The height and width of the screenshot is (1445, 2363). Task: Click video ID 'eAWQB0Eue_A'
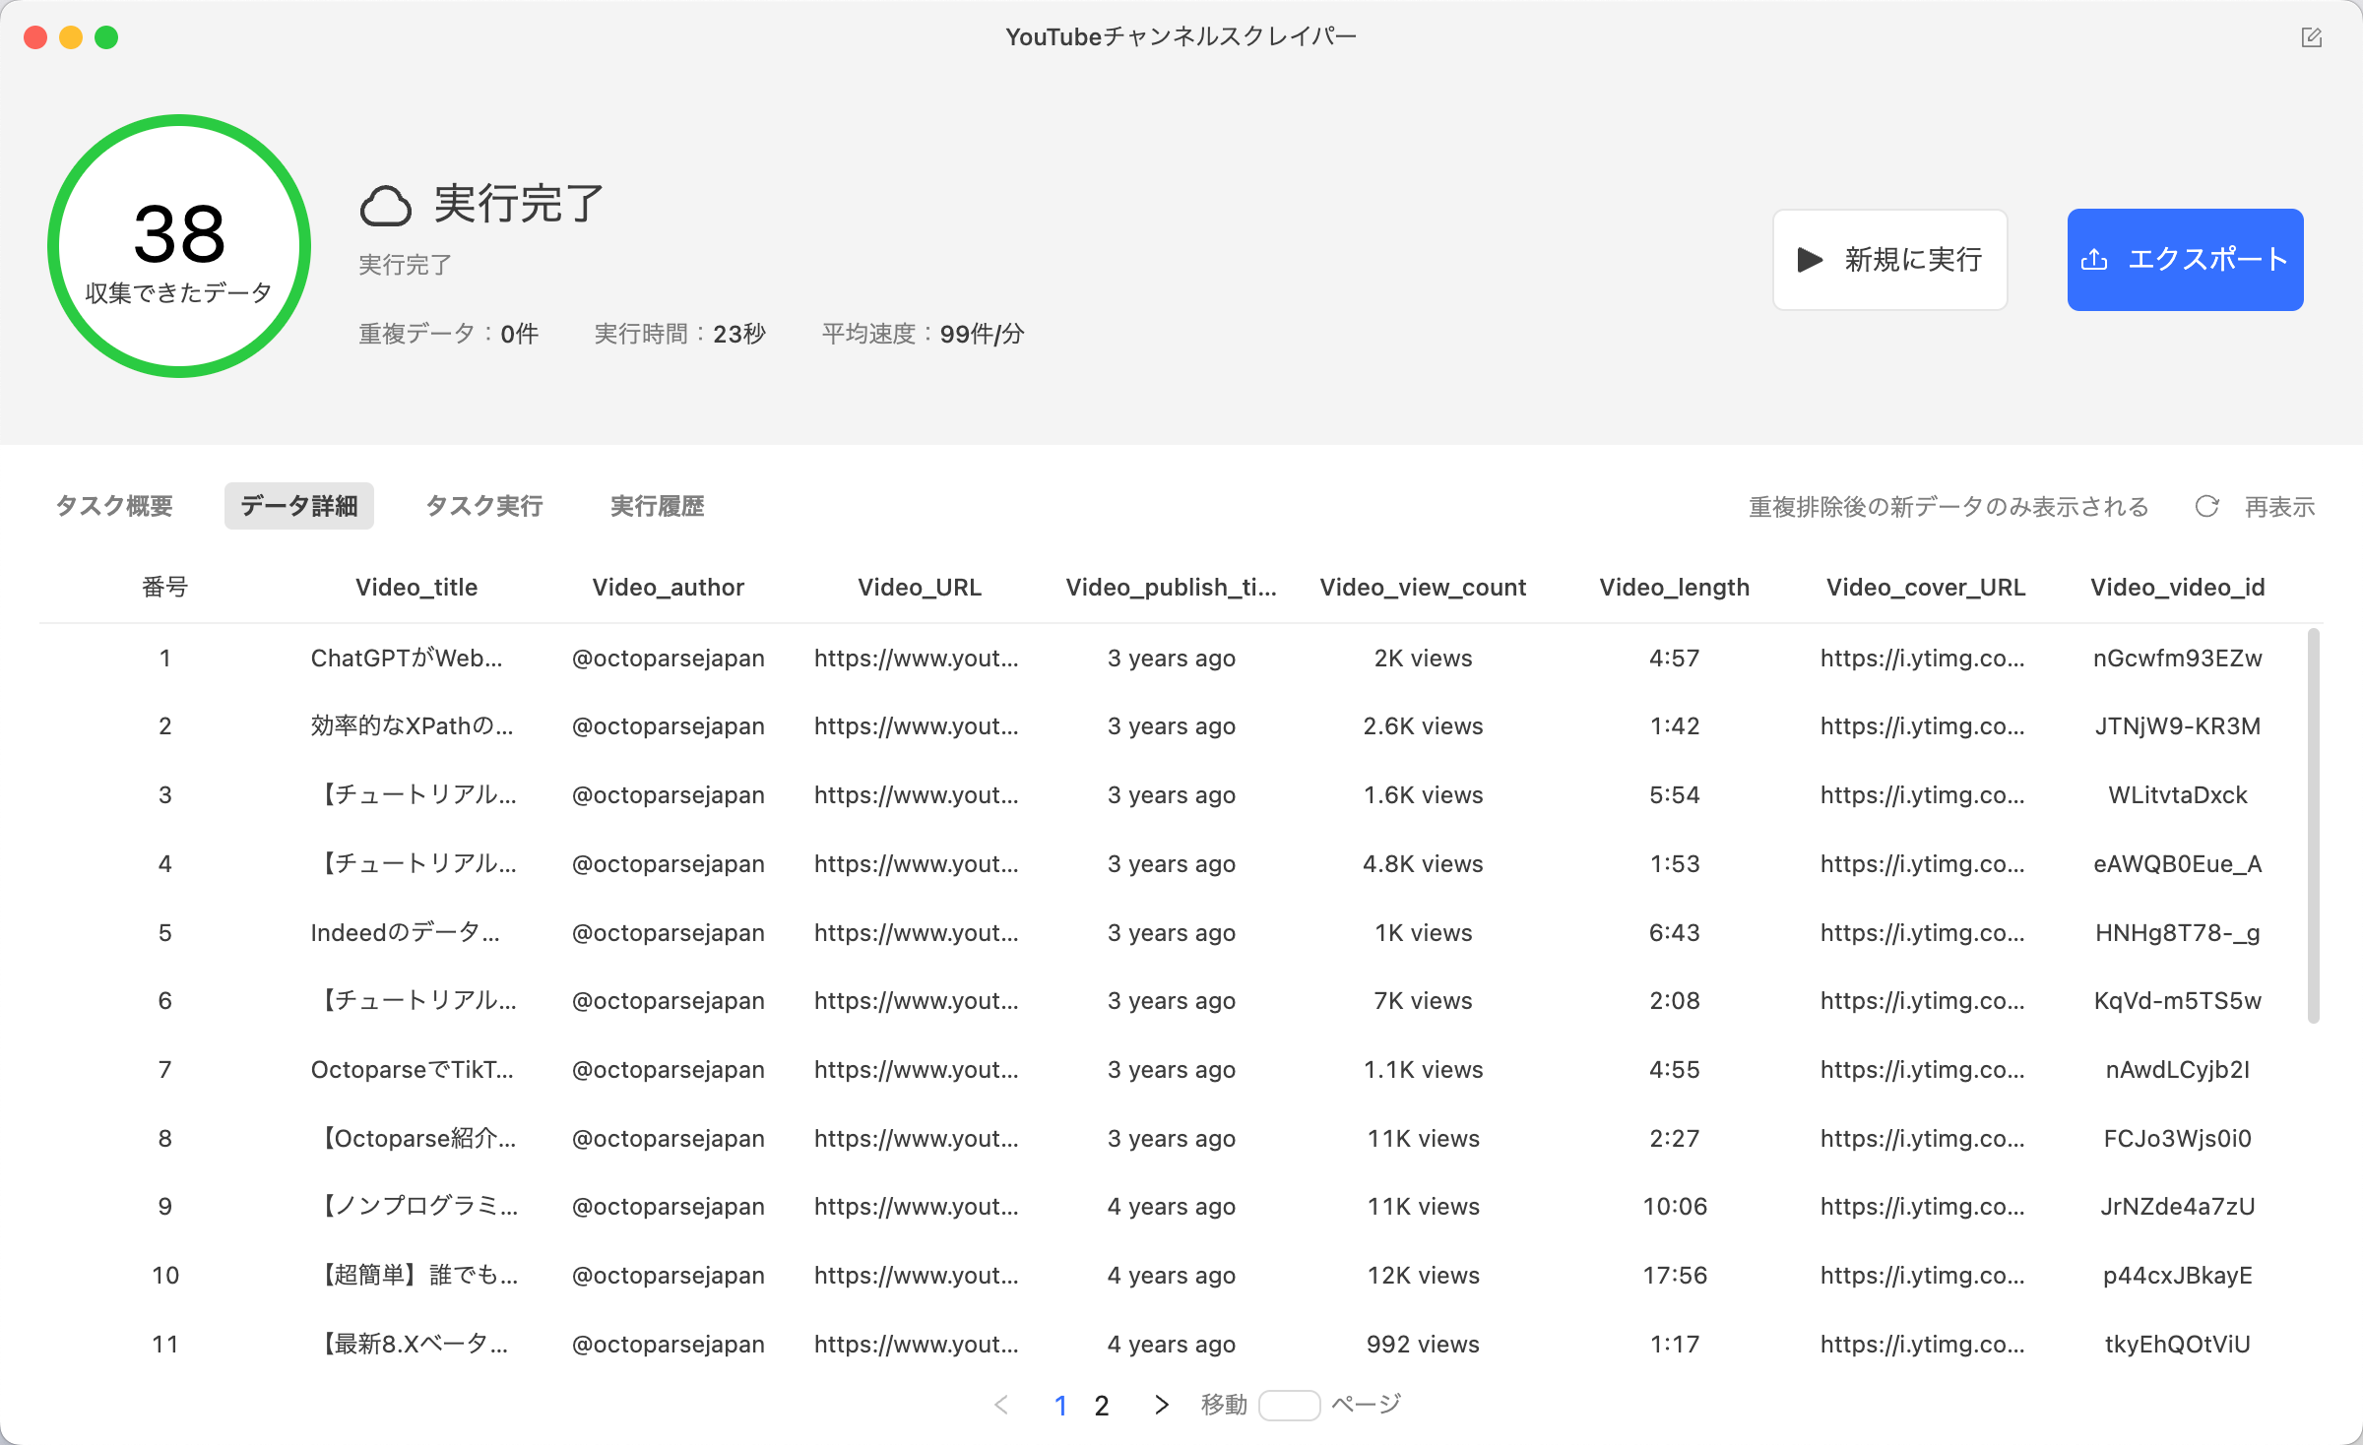pyautogui.click(x=2178, y=863)
